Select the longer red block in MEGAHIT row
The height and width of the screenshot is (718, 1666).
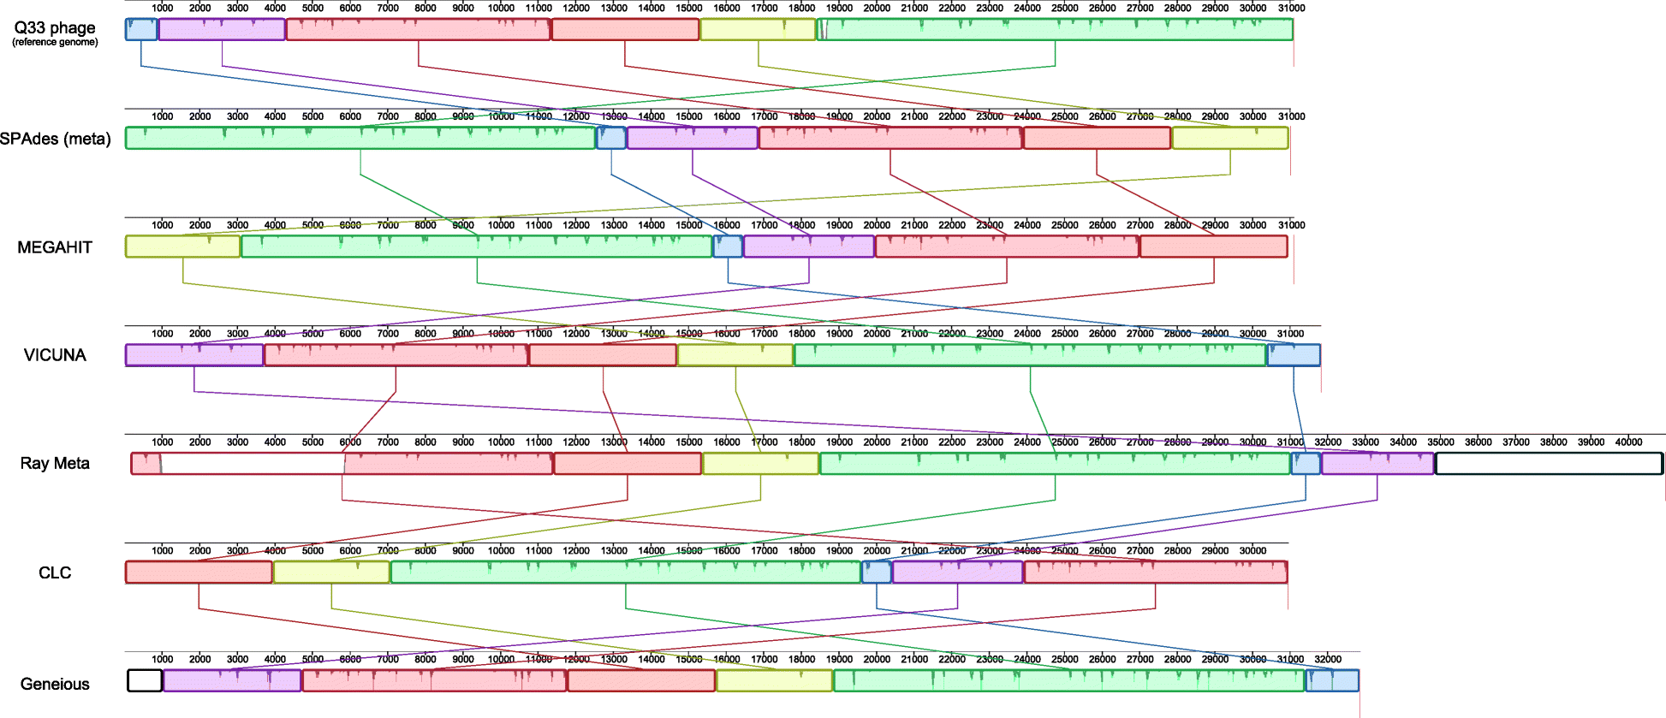[1007, 246]
